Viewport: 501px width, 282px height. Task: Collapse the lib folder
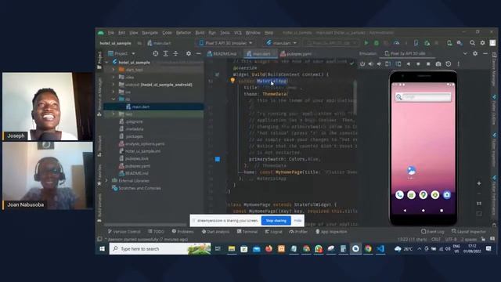(x=113, y=99)
